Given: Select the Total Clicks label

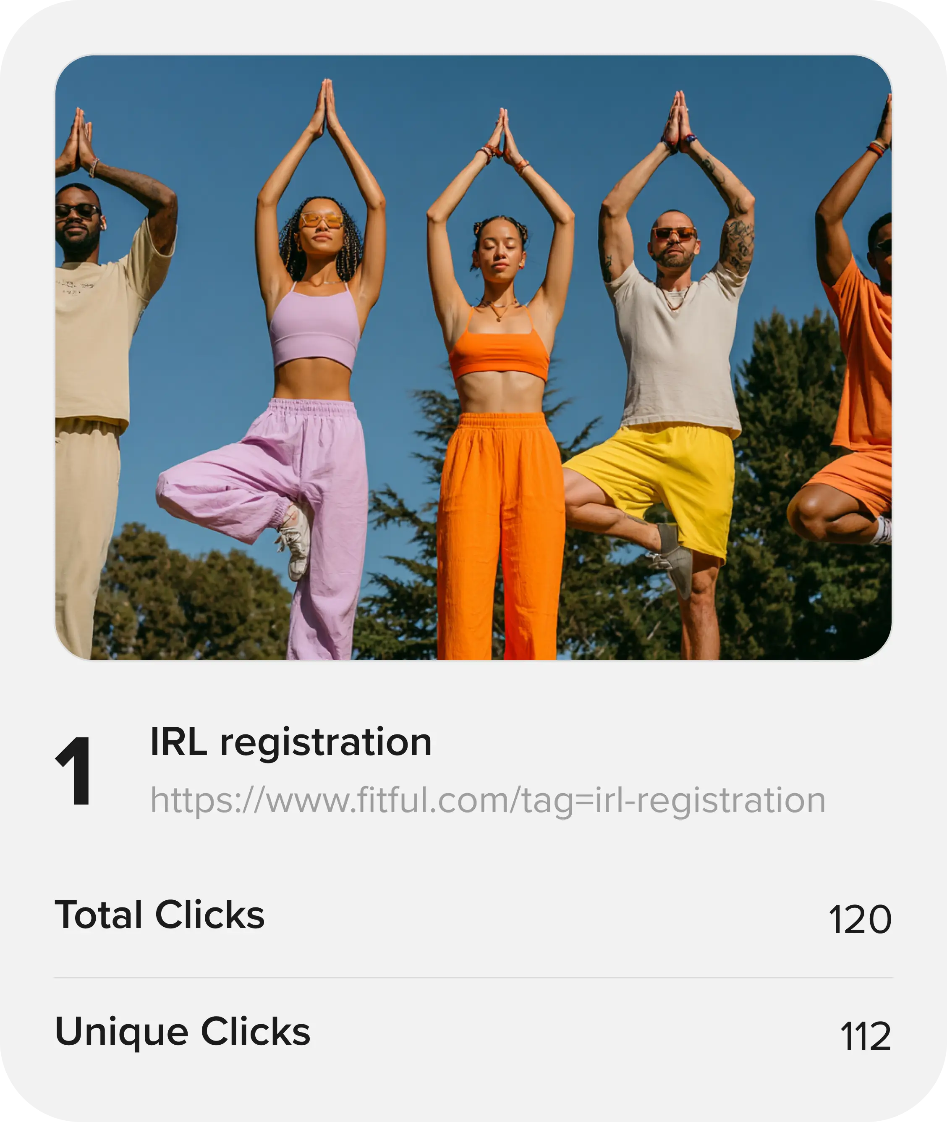Looking at the screenshot, I should 160,914.
